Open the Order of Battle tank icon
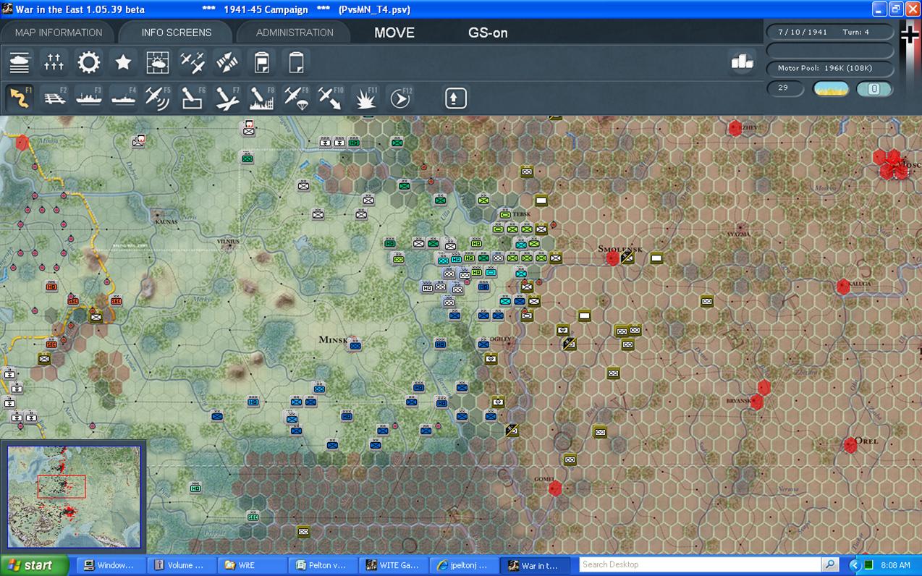The width and height of the screenshot is (922, 576). 20,63
